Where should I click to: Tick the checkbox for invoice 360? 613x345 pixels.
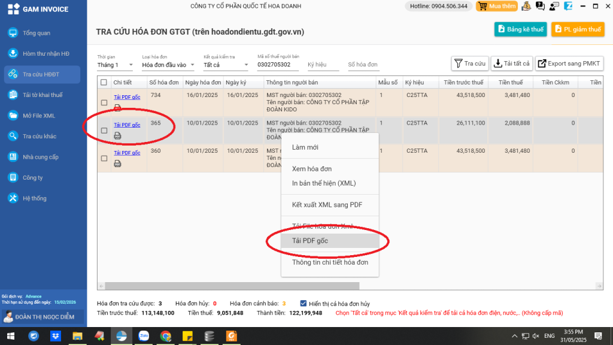104,158
